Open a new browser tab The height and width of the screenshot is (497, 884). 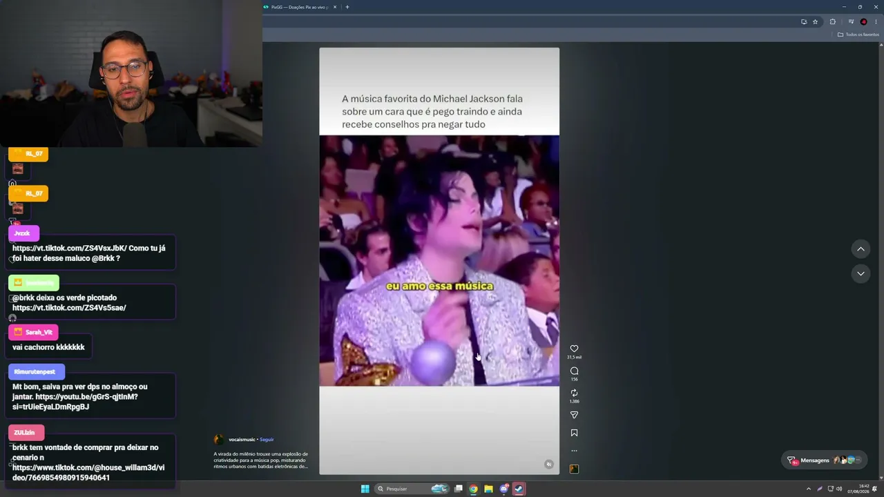click(x=347, y=7)
